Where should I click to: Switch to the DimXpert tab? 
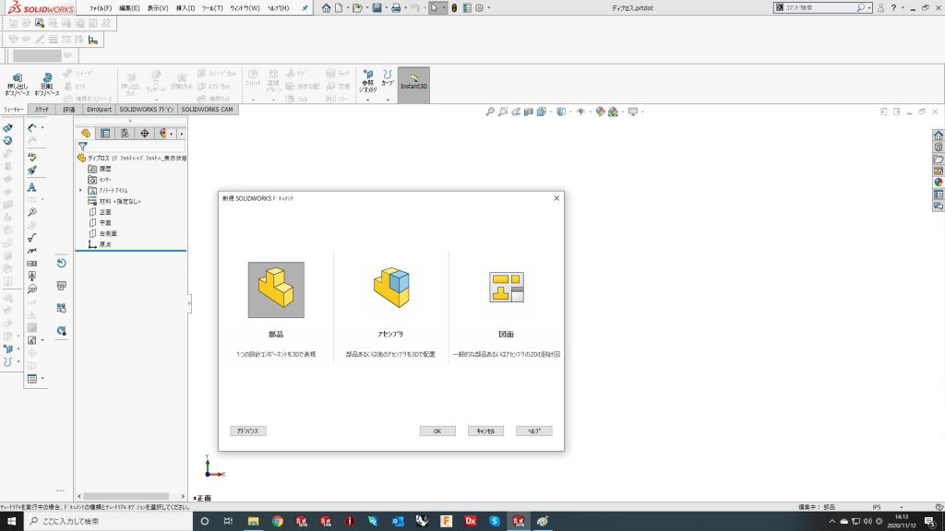99,110
